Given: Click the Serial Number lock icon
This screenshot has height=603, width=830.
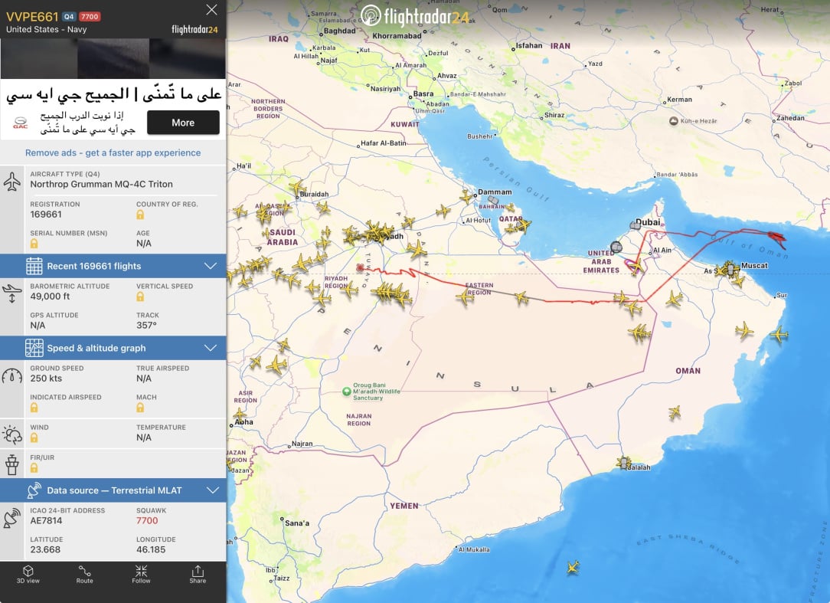Looking at the screenshot, I should 34,244.
